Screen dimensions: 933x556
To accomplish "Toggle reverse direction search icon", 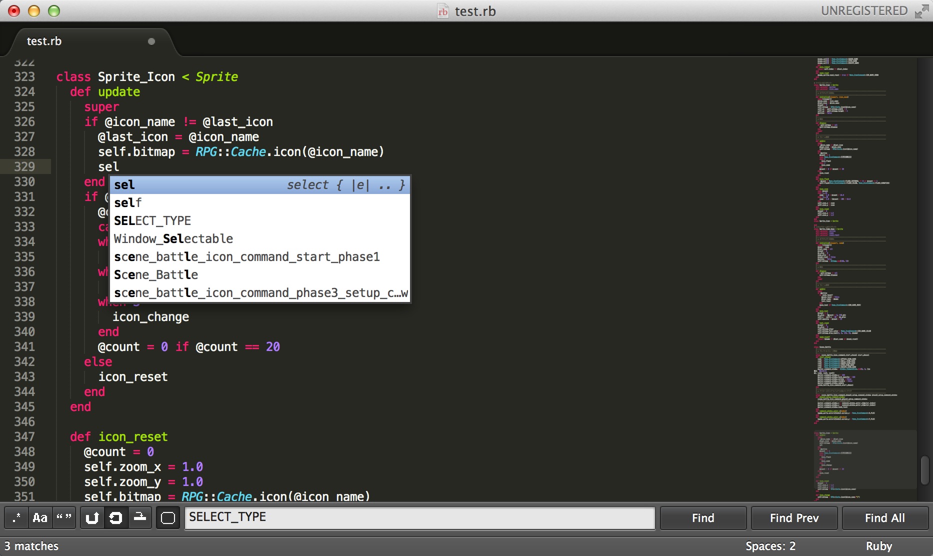I will [x=92, y=518].
